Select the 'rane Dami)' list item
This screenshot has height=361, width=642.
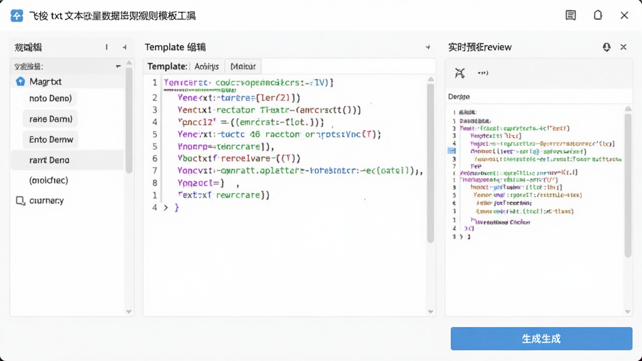coord(51,118)
